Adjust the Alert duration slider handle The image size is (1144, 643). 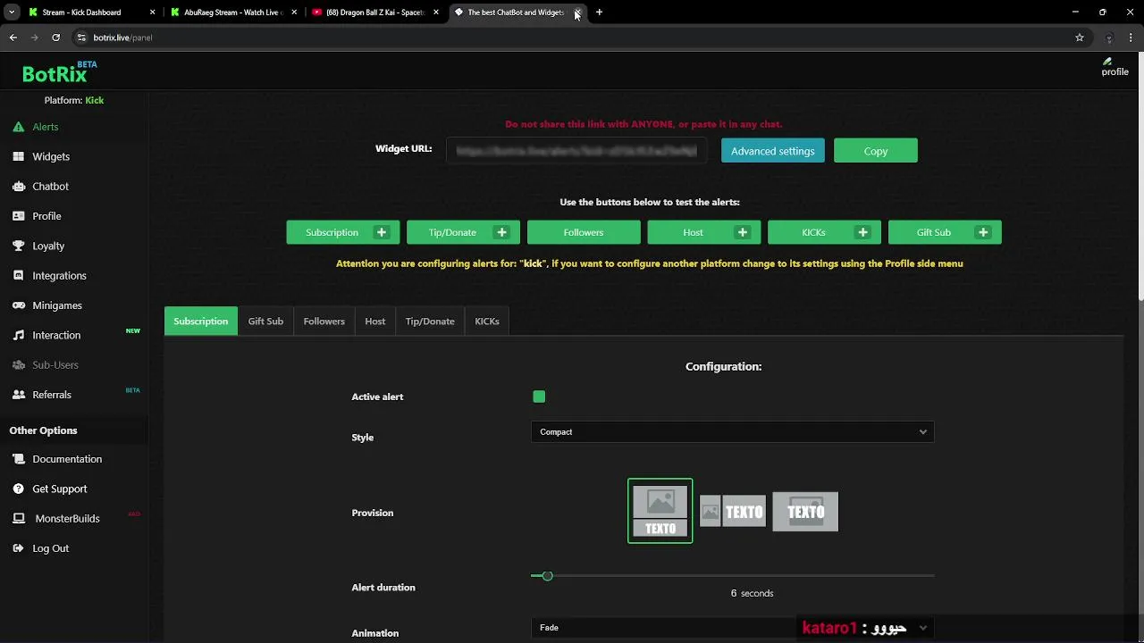547,576
